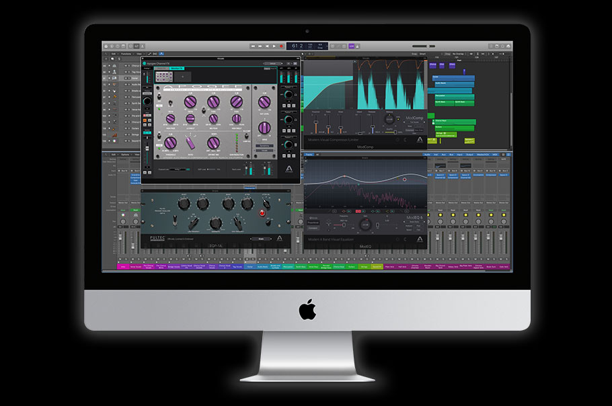612x406 pixels.
Task: Click the Rewind transport button
Action: (x=253, y=46)
